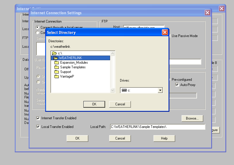Click the open WEATHERLINK folder icon
The width and height of the screenshot is (234, 165).
[55, 58]
